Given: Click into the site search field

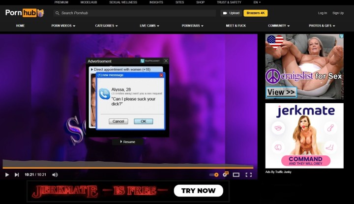Looking at the screenshot, I should pos(135,13).
